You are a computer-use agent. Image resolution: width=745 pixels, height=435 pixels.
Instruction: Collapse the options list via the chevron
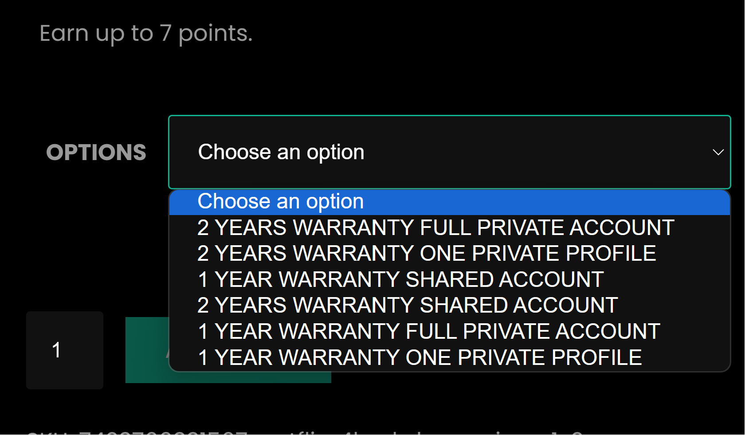tap(718, 152)
